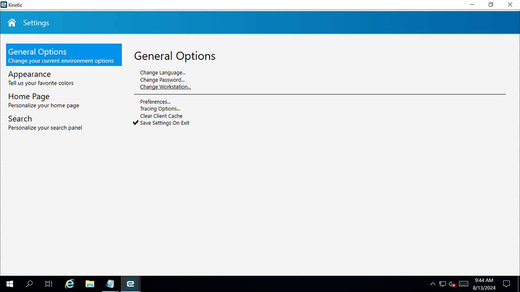Click the Home icon in the blue header
Screen dimensions: 520x292
pos(11,22)
